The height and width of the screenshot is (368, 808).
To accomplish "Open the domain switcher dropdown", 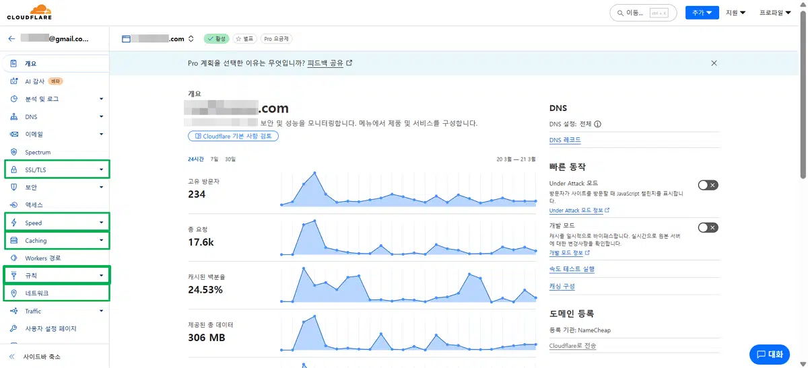I will click(191, 39).
